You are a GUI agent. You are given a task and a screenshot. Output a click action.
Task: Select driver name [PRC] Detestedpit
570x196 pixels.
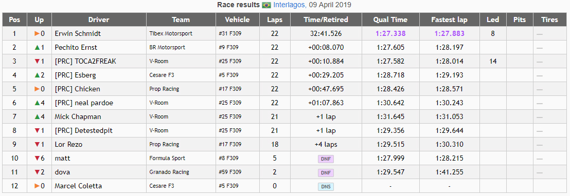pyautogui.click(x=84, y=130)
